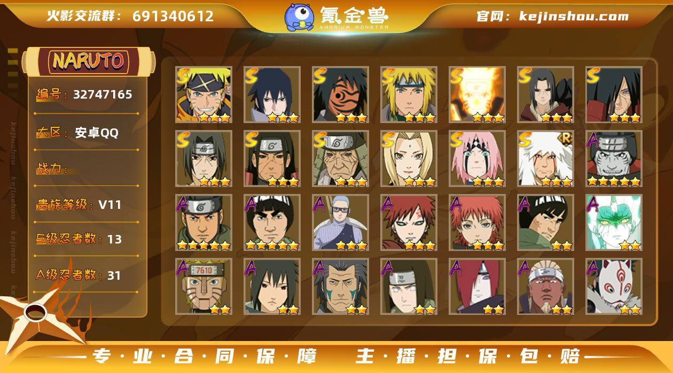Choose the pink-haired Sakura portrait
Viewport: 673px width, 373px height.
coord(477,159)
